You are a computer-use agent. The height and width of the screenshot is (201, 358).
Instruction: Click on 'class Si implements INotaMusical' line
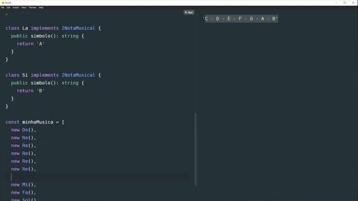click(x=53, y=75)
